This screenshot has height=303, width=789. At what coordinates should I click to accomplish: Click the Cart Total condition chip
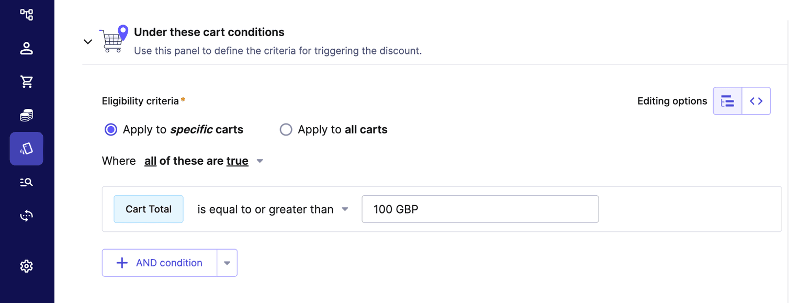tap(148, 209)
